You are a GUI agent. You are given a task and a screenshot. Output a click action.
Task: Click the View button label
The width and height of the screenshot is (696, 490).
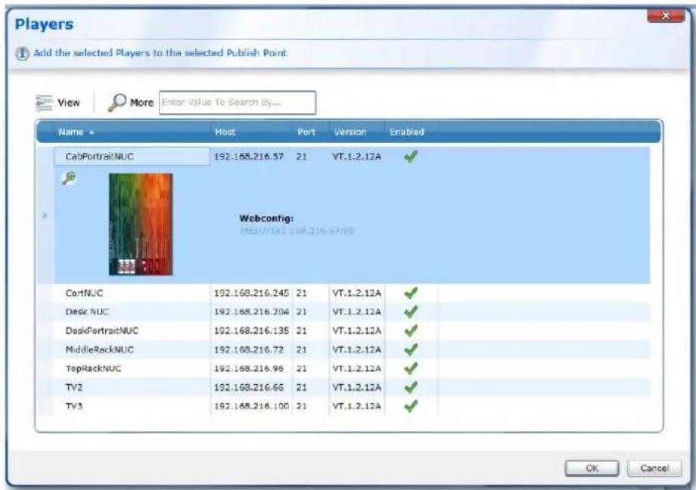[69, 103]
